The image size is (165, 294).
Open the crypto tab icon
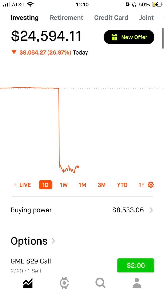point(64,283)
